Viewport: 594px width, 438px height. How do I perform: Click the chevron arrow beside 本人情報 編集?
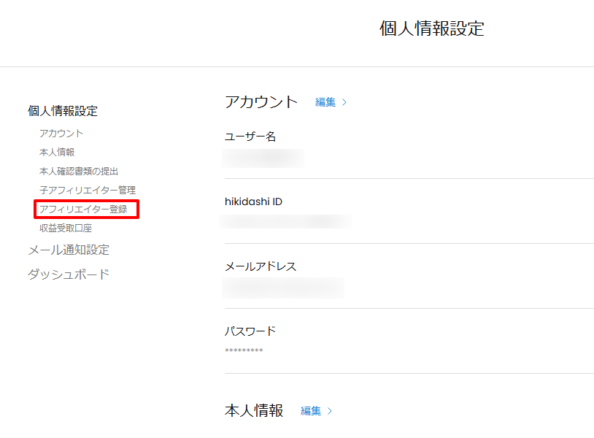coord(330,411)
